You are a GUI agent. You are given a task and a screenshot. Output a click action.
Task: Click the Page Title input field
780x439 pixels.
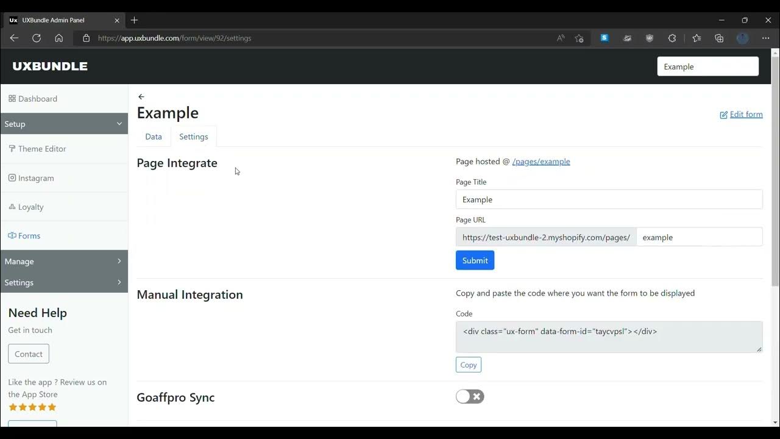[609, 199]
